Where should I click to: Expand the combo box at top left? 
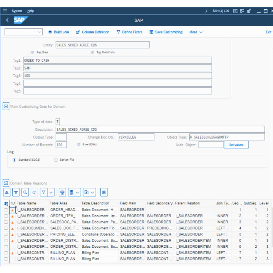coord(40,31)
